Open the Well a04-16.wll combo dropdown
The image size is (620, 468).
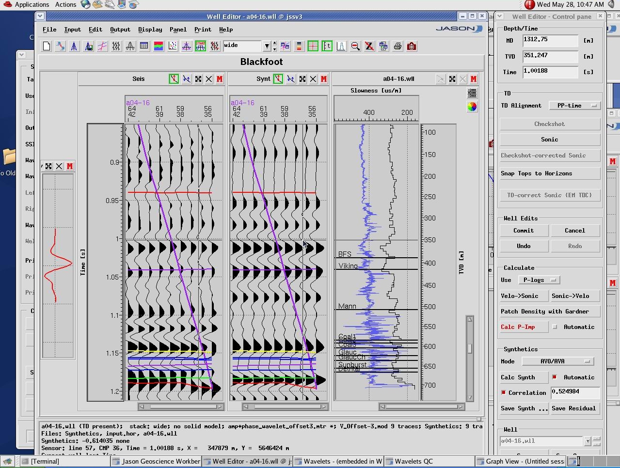click(588, 441)
